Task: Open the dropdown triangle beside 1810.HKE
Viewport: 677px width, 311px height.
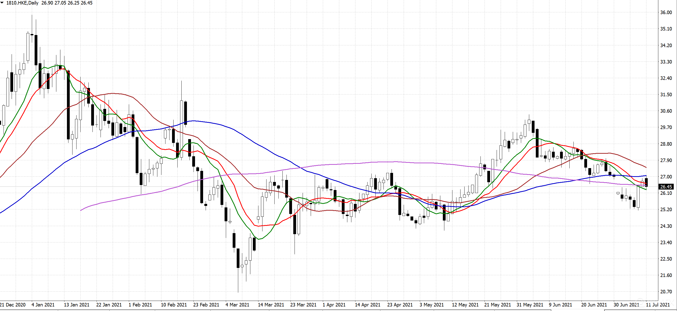Action: click(2, 3)
